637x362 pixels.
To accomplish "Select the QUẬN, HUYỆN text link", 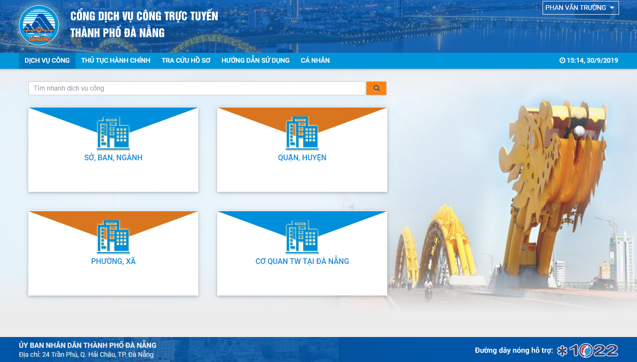I will (302, 158).
